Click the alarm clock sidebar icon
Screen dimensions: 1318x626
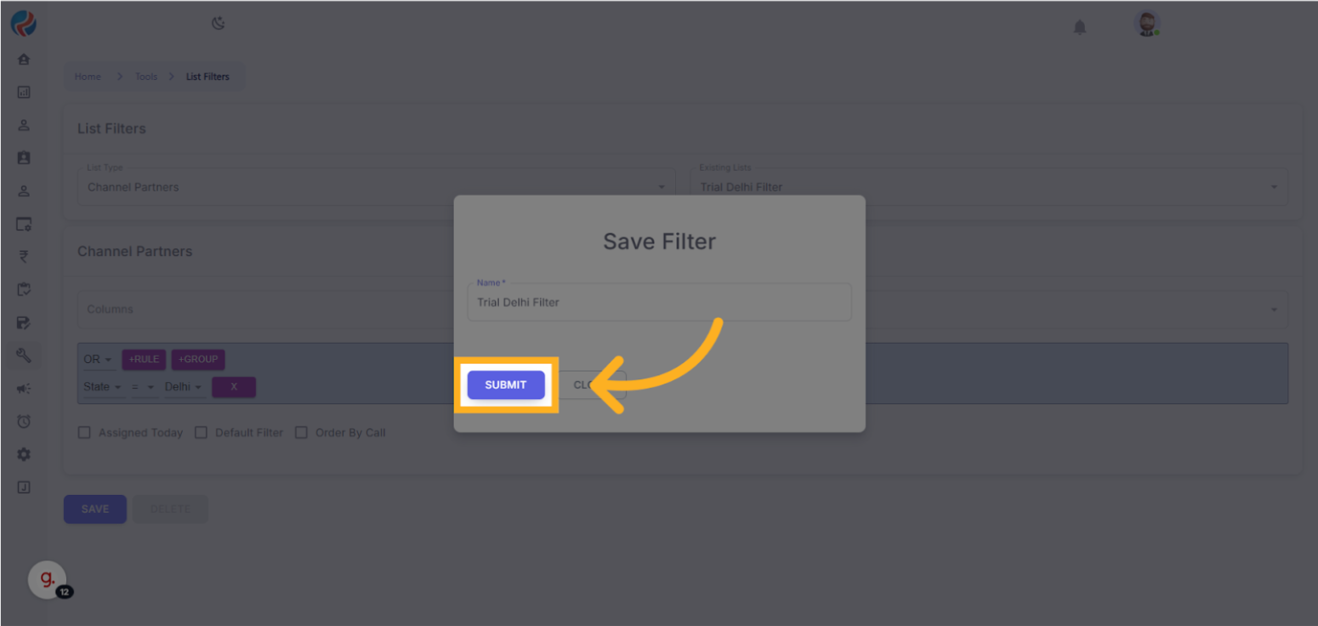(x=24, y=422)
